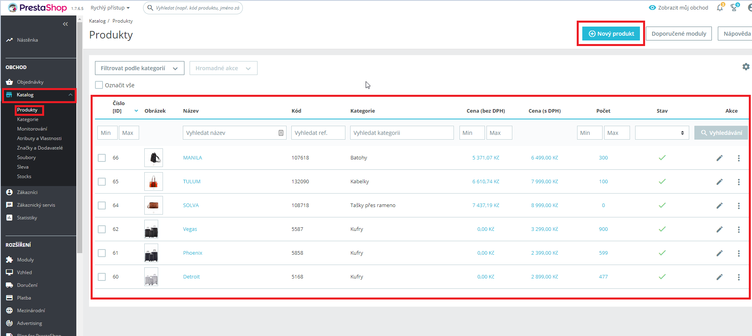Viewport: 752px width, 336px height.
Task: Click the Vyhledat kategorii input field
Action: (402, 133)
